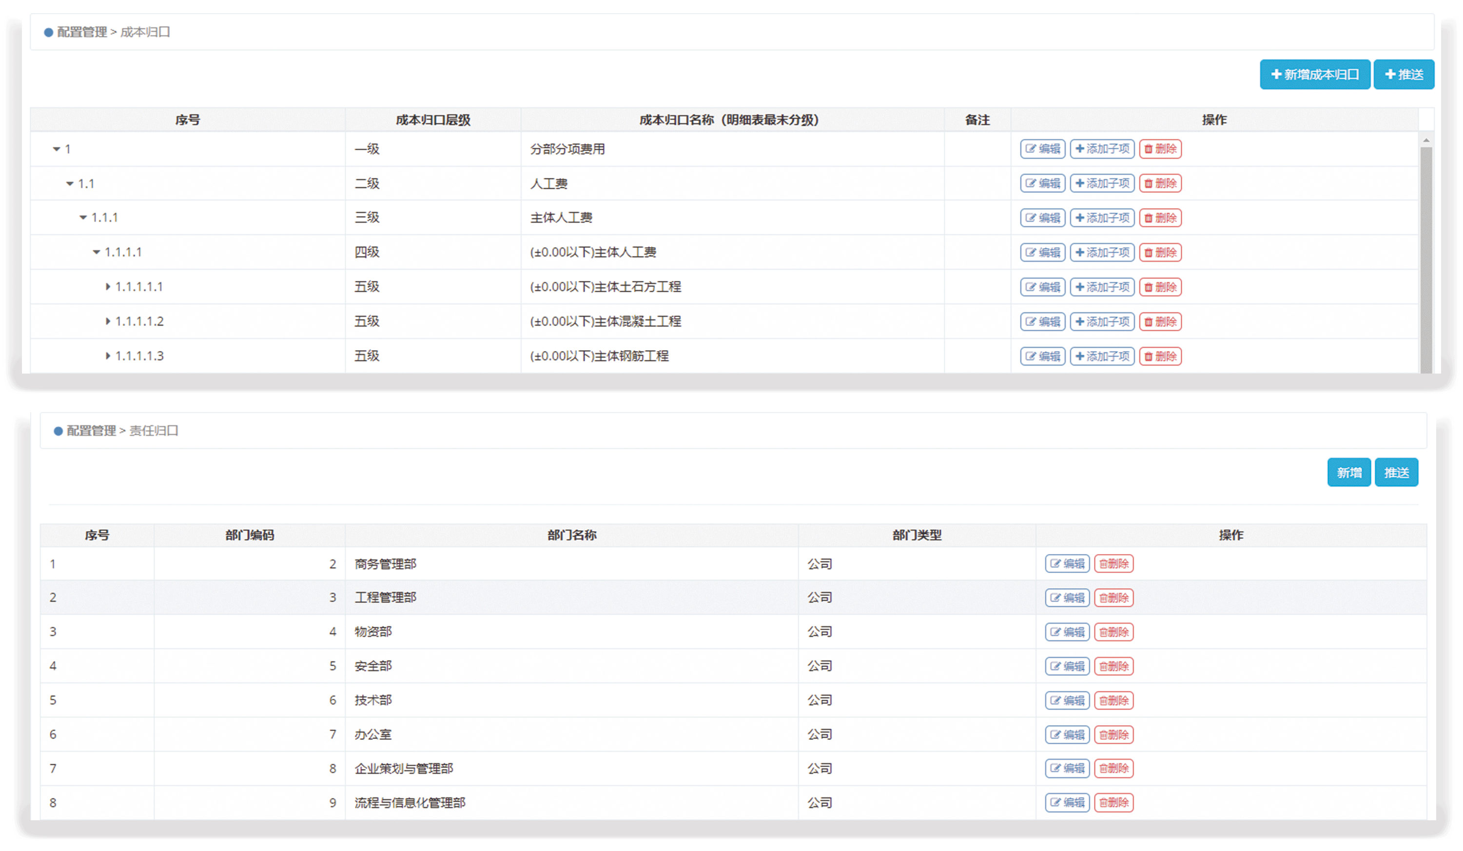
Task: Collapse tree node 1.1.1.1
Action: (97, 252)
